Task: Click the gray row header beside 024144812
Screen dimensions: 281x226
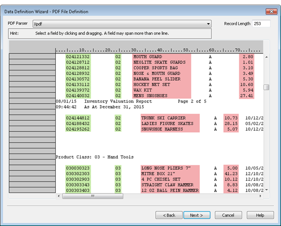Action: pyautogui.click(x=32, y=118)
